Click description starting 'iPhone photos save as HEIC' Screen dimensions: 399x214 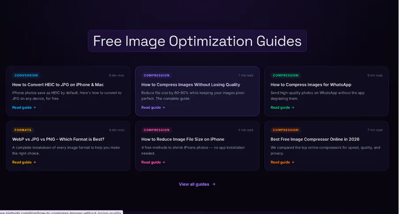(x=67, y=96)
